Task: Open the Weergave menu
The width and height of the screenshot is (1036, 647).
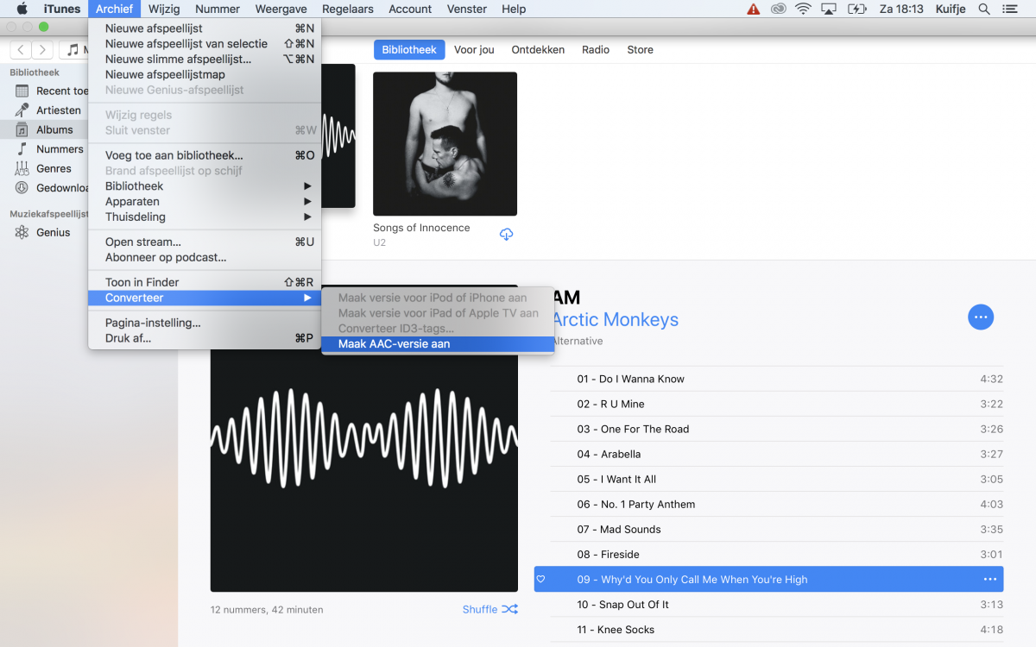Action: 281,9
